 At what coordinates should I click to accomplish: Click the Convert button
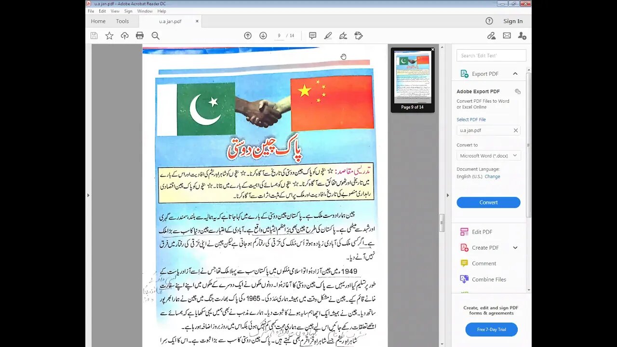tap(488, 202)
